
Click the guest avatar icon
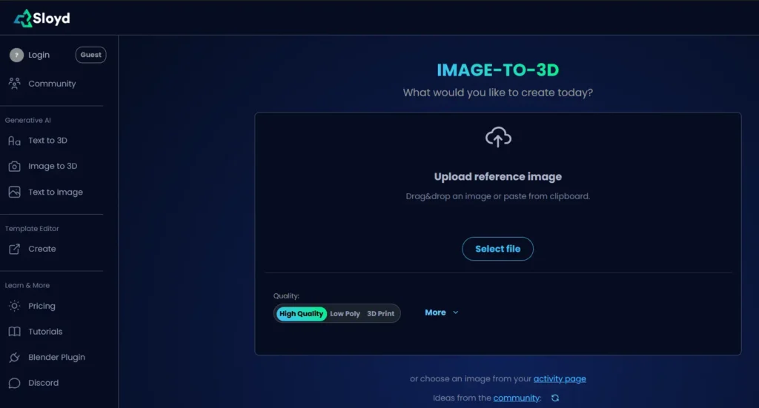coord(16,55)
